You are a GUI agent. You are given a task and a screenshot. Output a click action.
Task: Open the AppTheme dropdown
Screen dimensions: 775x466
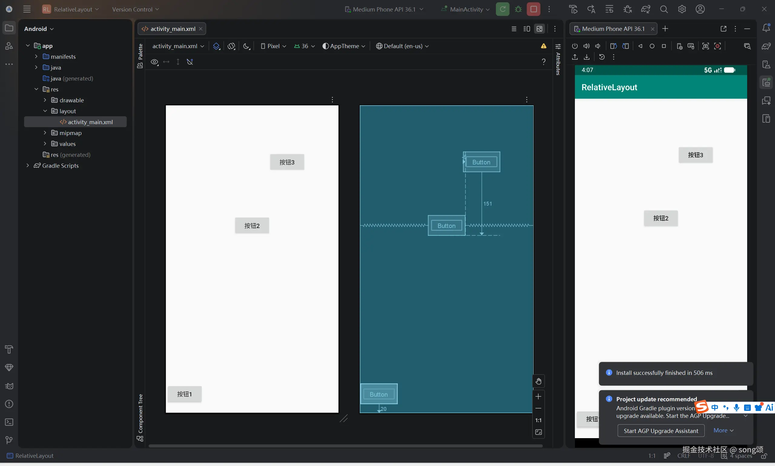tap(344, 46)
